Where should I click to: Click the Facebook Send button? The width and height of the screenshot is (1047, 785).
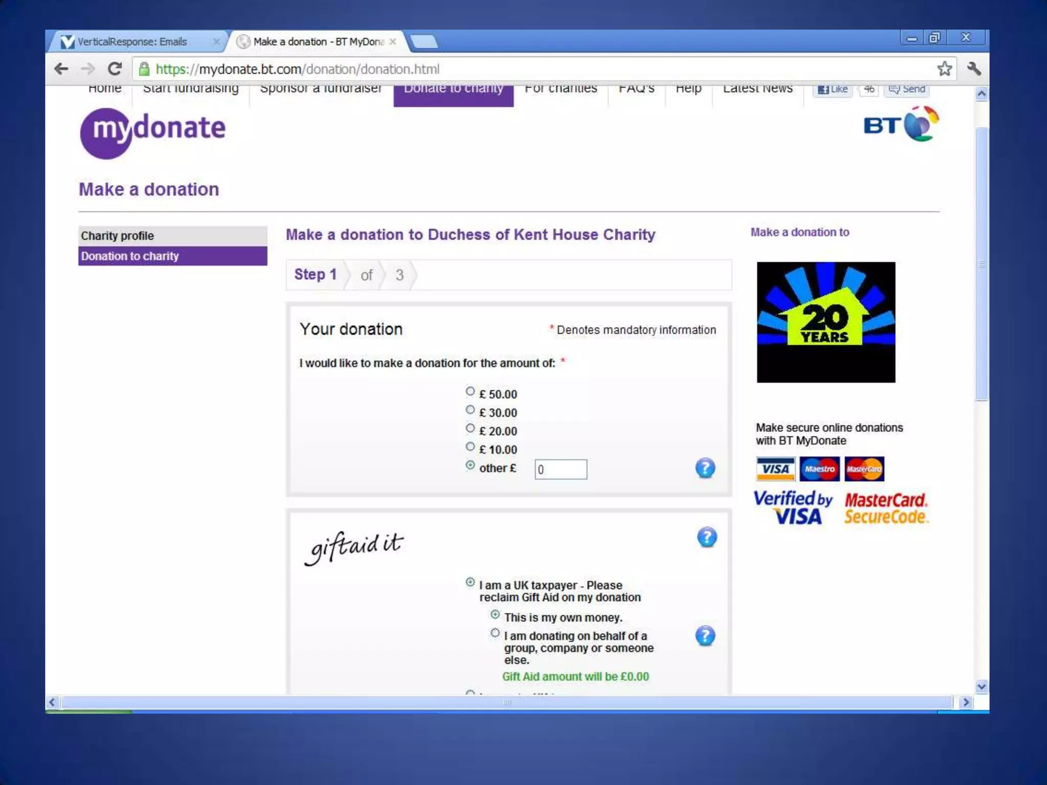point(907,90)
